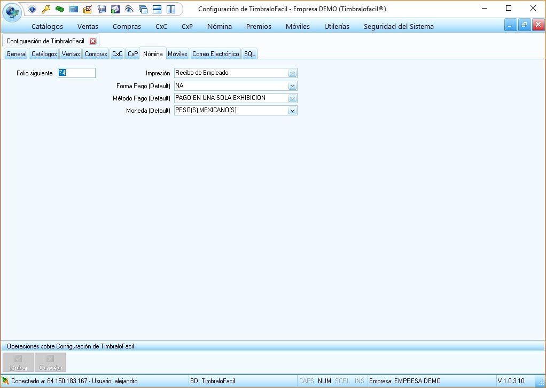Click the NA value in Forma Pago
Viewport: 546px width, 388px height.
pyautogui.click(x=180, y=86)
